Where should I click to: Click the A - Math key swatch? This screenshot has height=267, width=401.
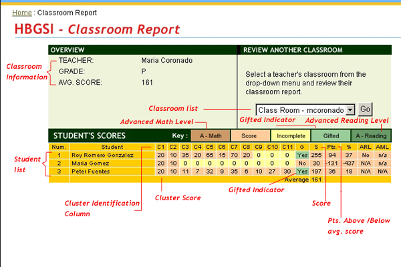click(x=208, y=135)
